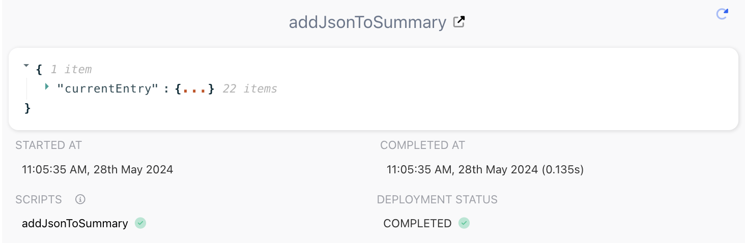This screenshot has width=745, height=243.
Task: Click the closing brace of JSON output
Action: coord(27,108)
